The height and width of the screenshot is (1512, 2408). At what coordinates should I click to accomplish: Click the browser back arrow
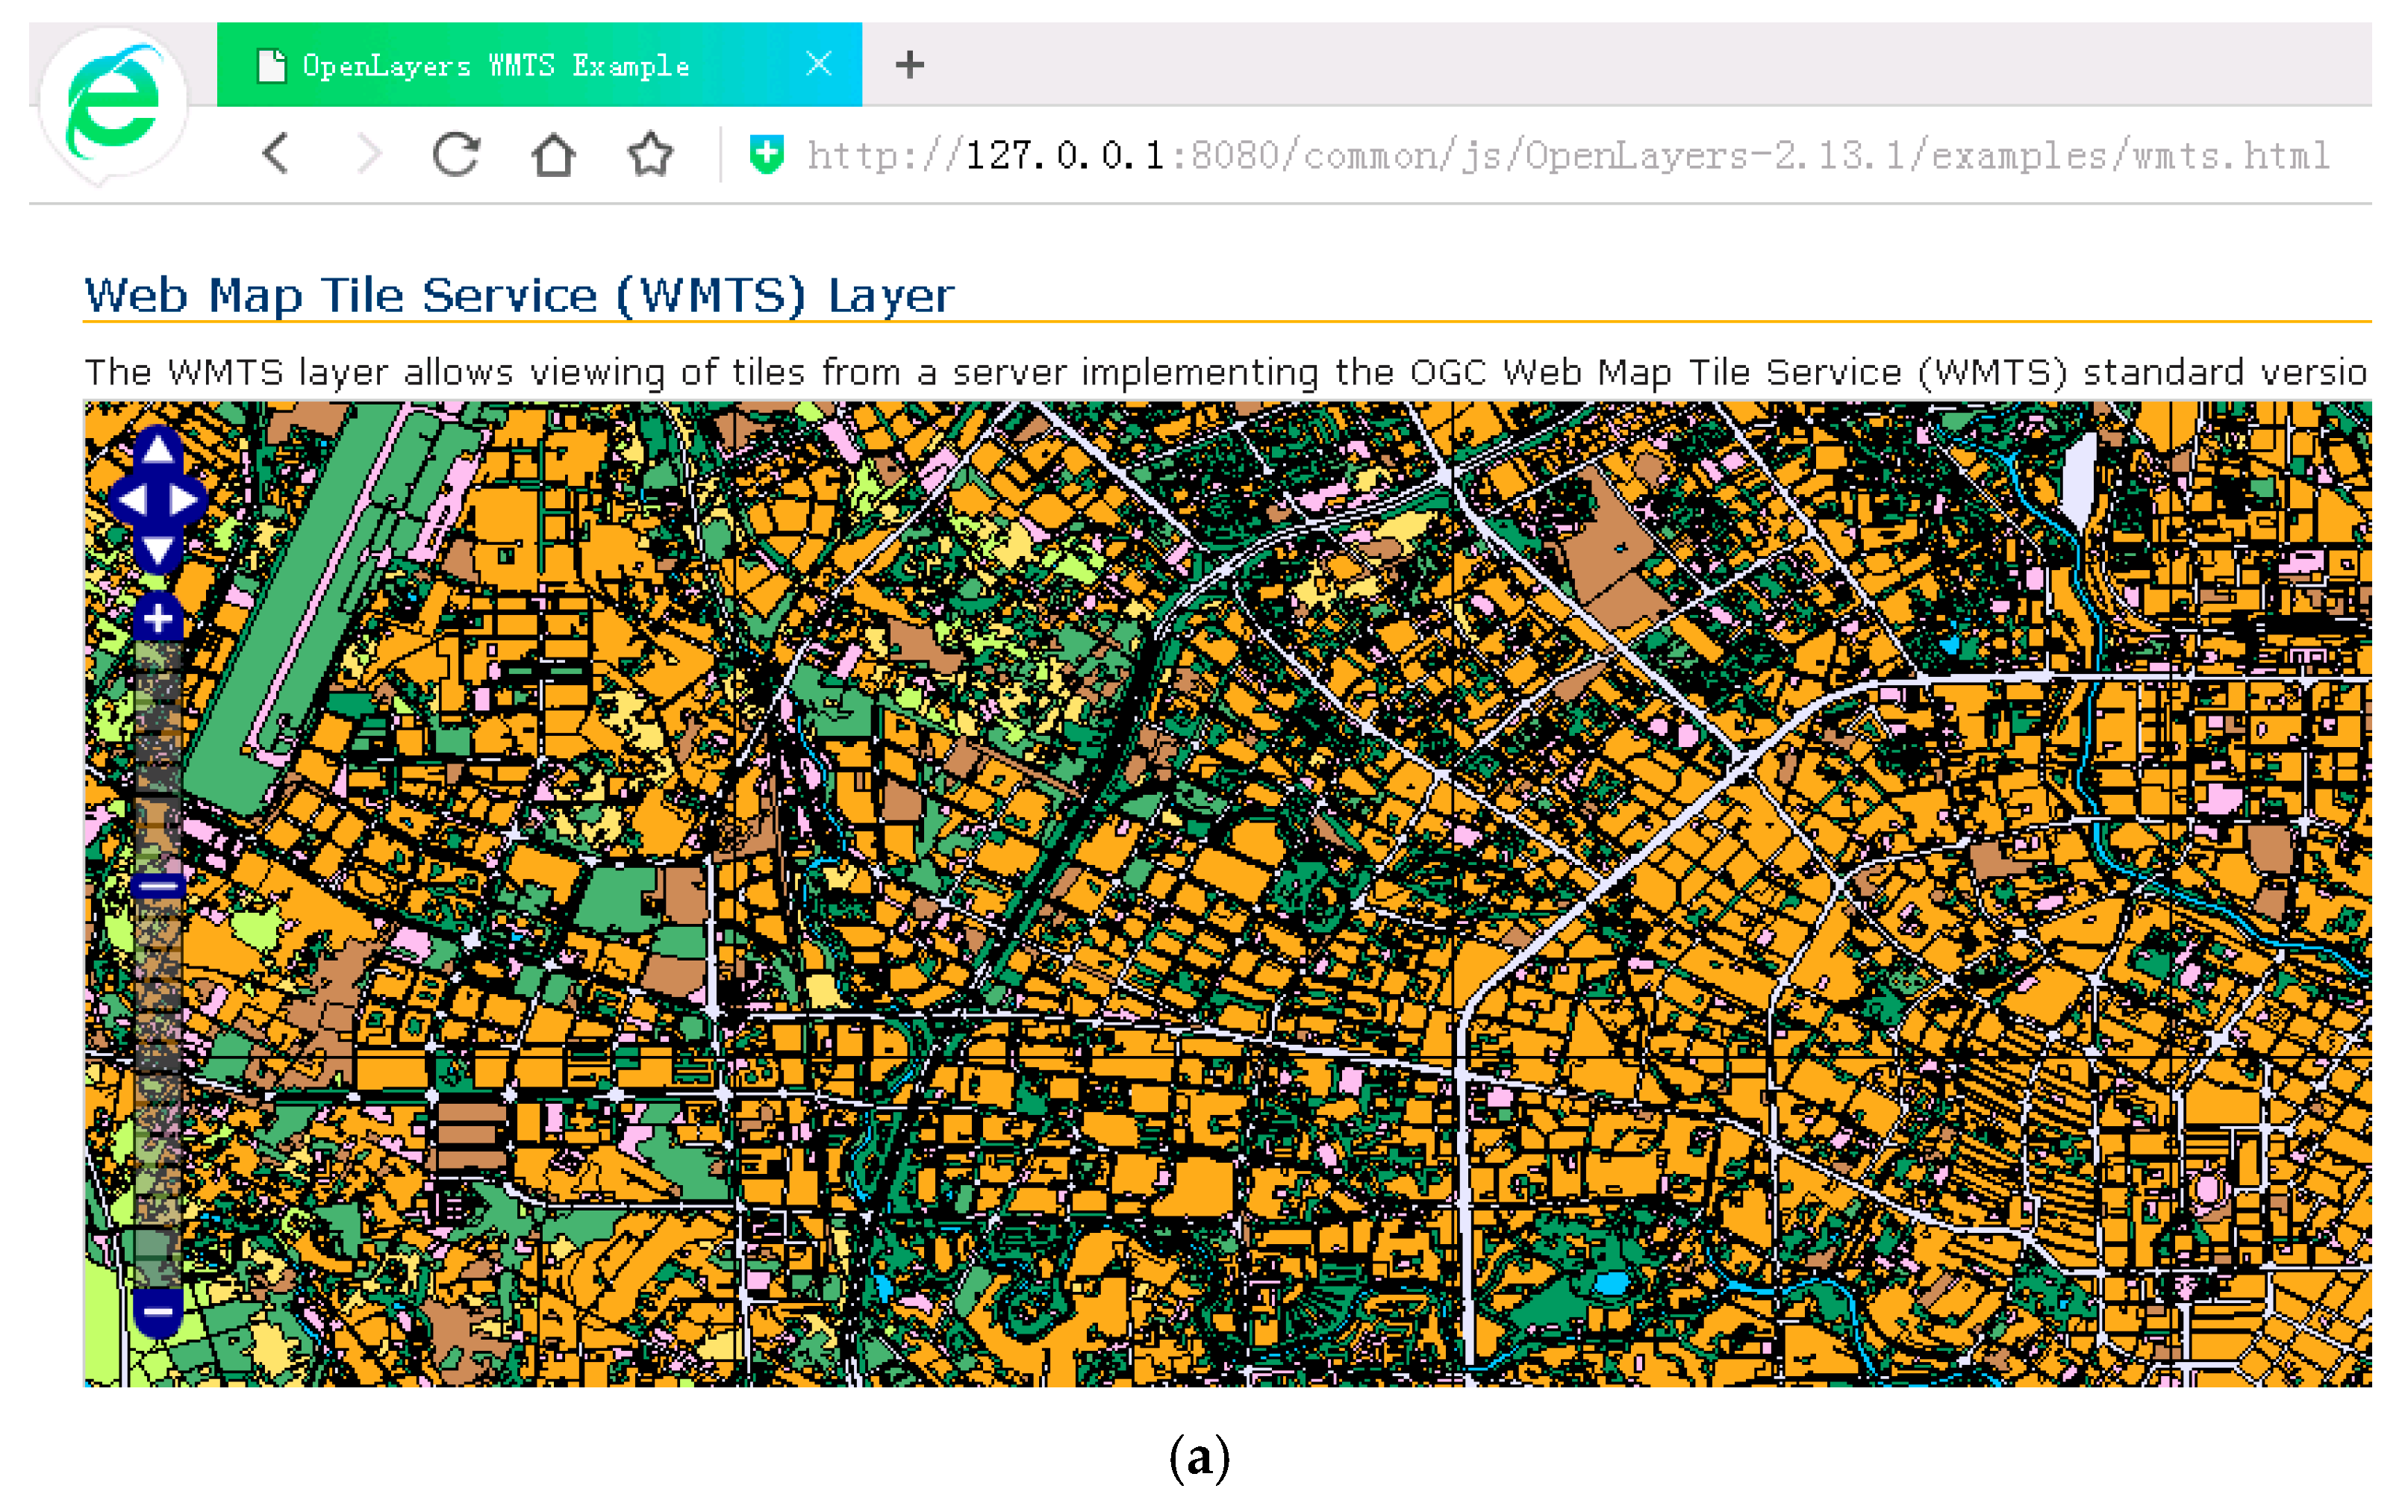click(276, 154)
